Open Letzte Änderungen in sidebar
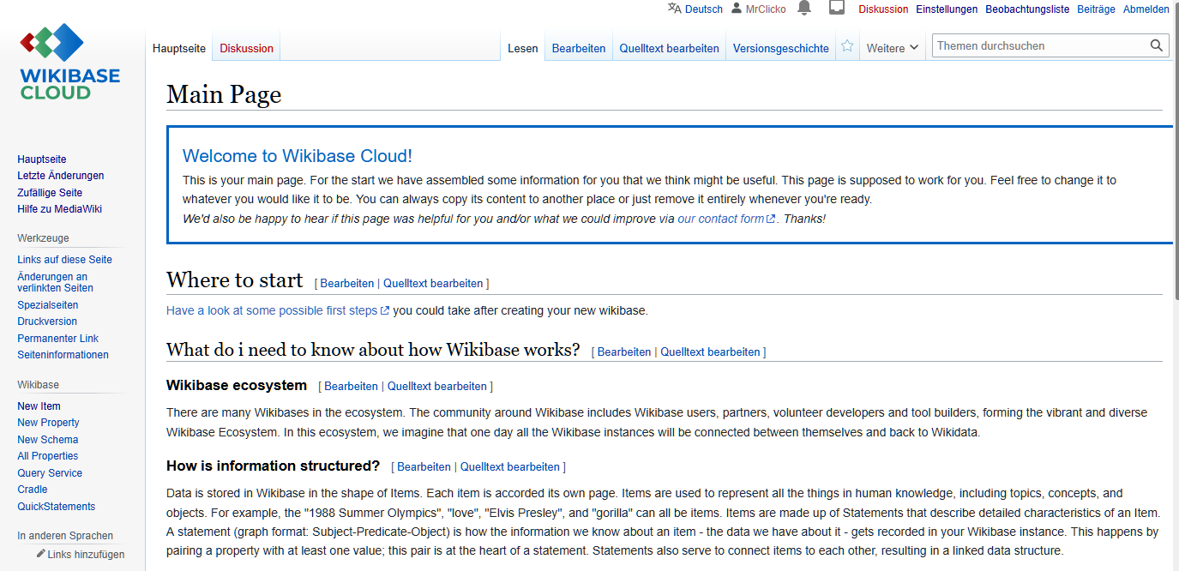 pyautogui.click(x=60, y=176)
